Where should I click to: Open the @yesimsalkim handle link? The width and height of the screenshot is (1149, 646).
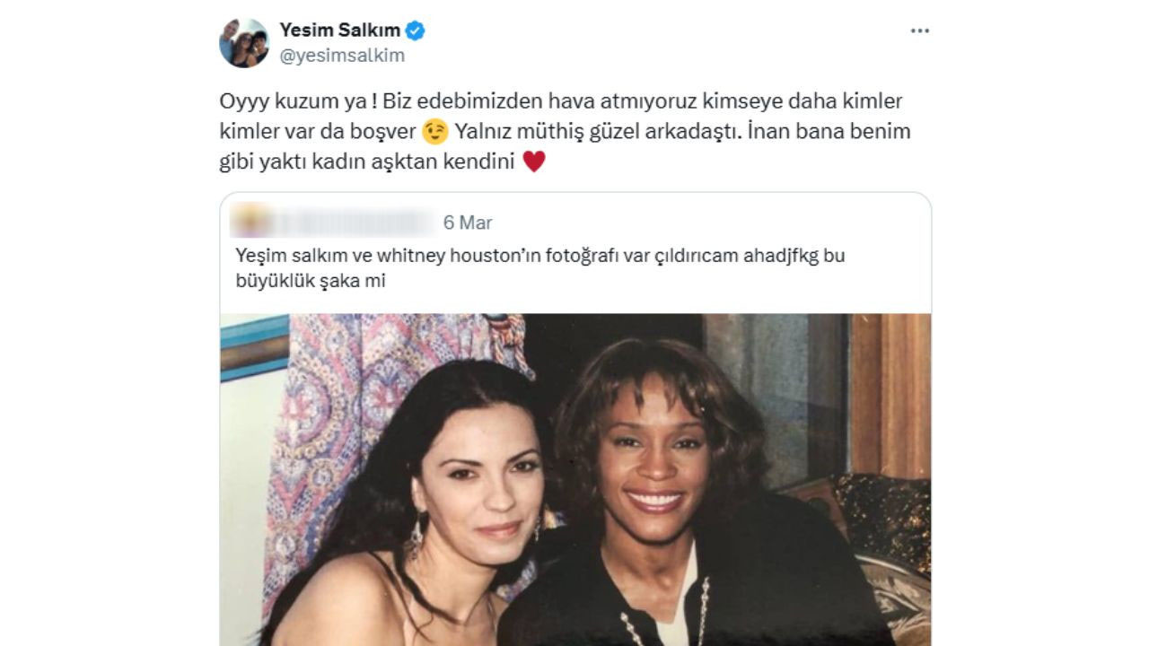(342, 56)
